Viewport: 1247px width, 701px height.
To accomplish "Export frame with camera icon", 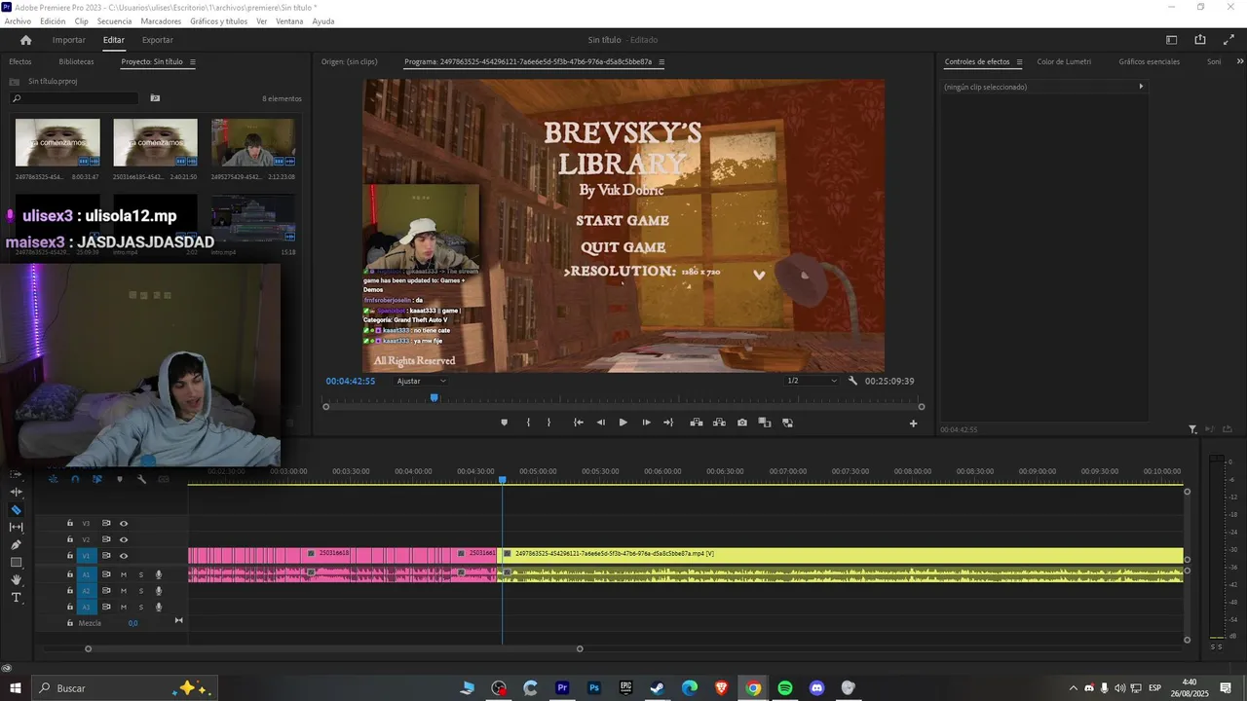I will [742, 423].
